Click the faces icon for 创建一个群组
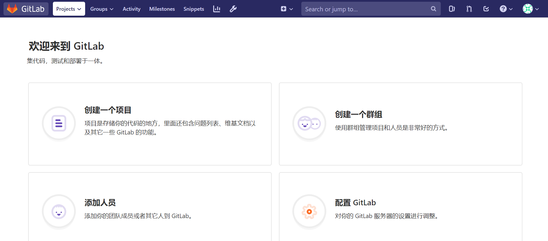The width and height of the screenshot is (548, 241). pyautogui.click(x=309, y=124)
